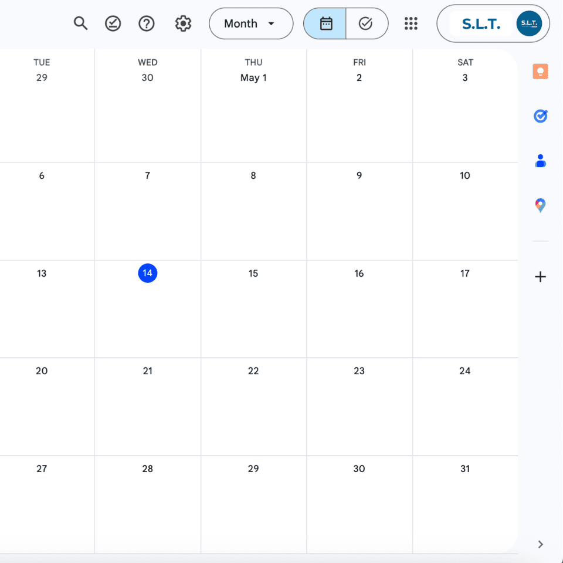Image resolution: width=563 pixels, height=563 pixels.
Task: Open Google Keep in side panel
Action: (x=540, y=71)
